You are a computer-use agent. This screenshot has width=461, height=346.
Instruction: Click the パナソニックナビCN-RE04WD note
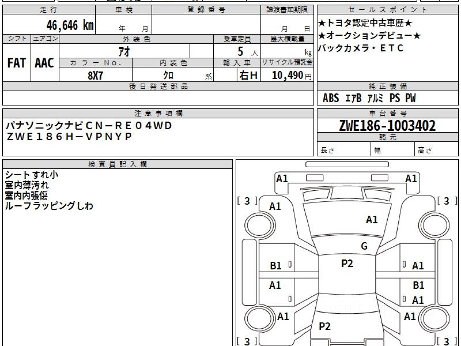click(89, 125)
